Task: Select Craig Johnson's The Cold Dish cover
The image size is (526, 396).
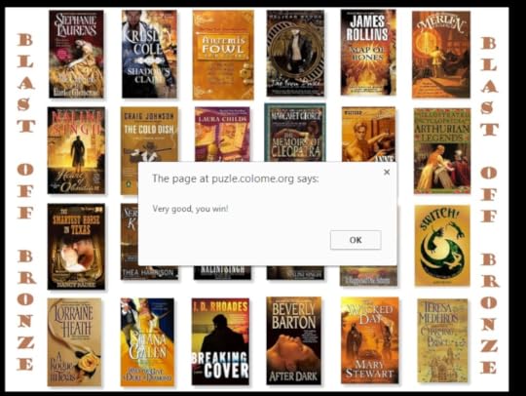Action: 149,135
